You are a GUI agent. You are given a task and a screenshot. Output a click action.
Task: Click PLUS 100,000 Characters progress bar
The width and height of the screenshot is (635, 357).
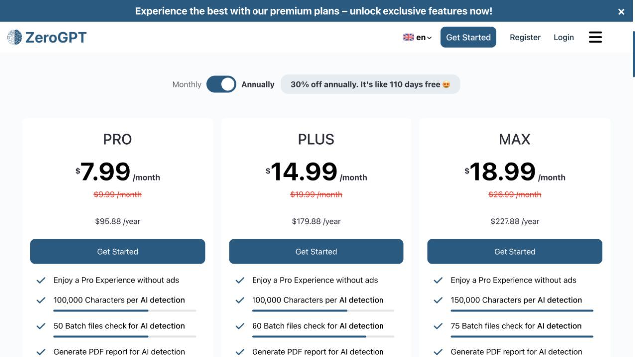(323, 311)
